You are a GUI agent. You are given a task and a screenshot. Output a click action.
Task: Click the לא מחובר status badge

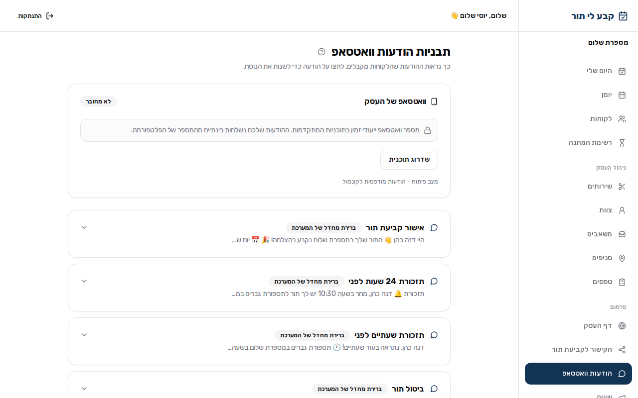tap(98, 101)
